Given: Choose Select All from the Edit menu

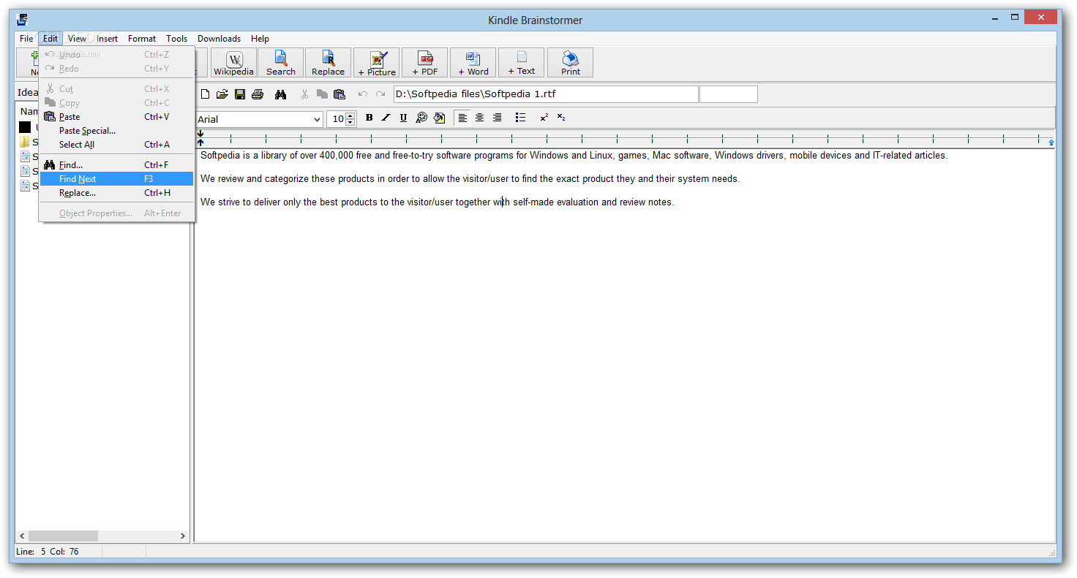Looking at the screenshot, I should (x=117, y=145).
